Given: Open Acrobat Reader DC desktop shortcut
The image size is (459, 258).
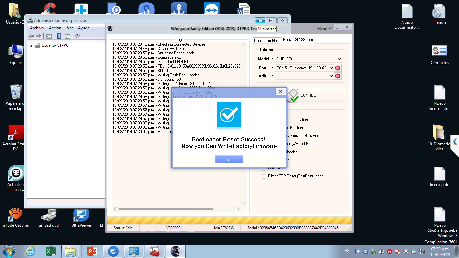Looking at the screenshot, I should (15, 138).
